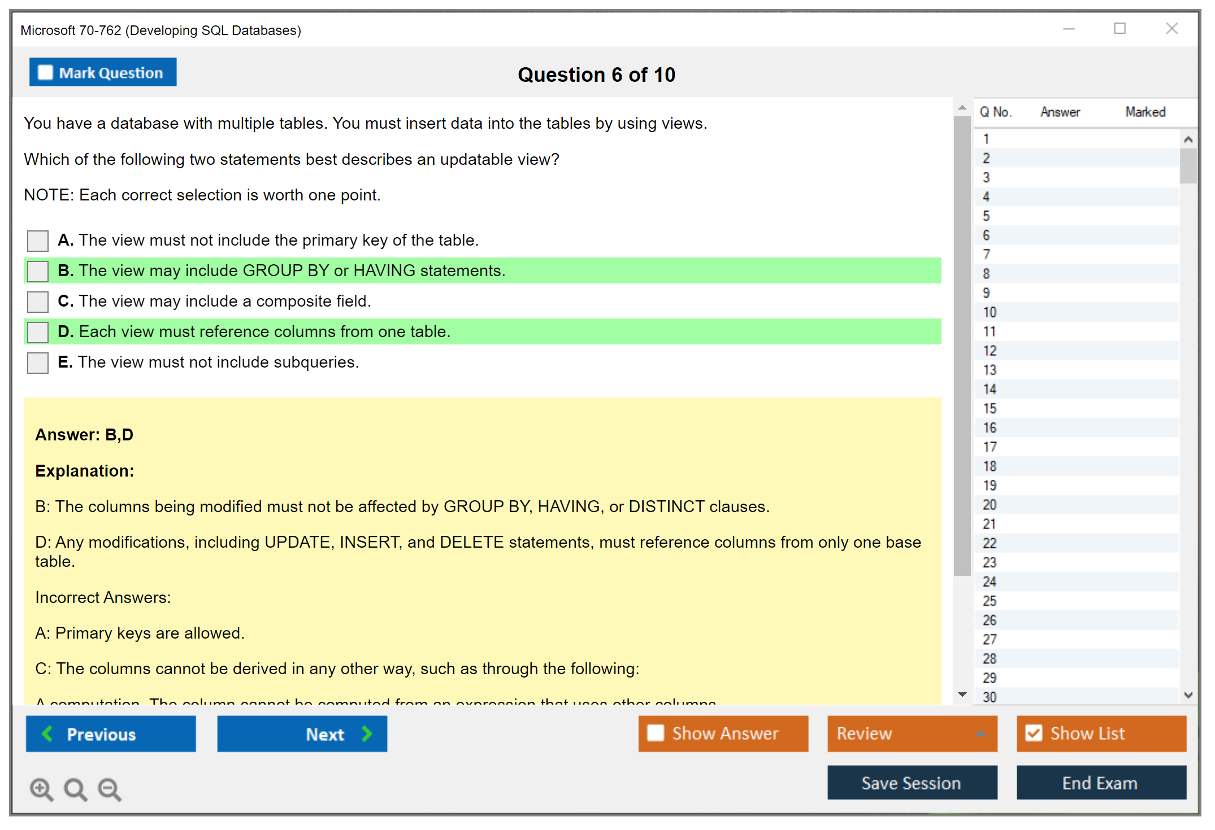This screenshot has height=830, width=1215.
Task: Click the question list scrollbar thumb
Action: 1188,165
